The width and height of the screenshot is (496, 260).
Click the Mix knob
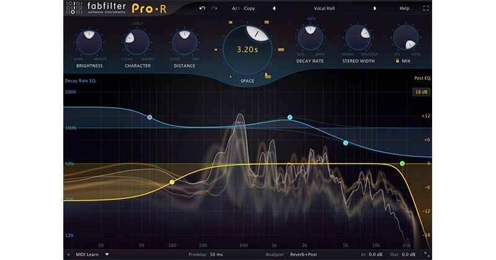click(x=406, y=38)
